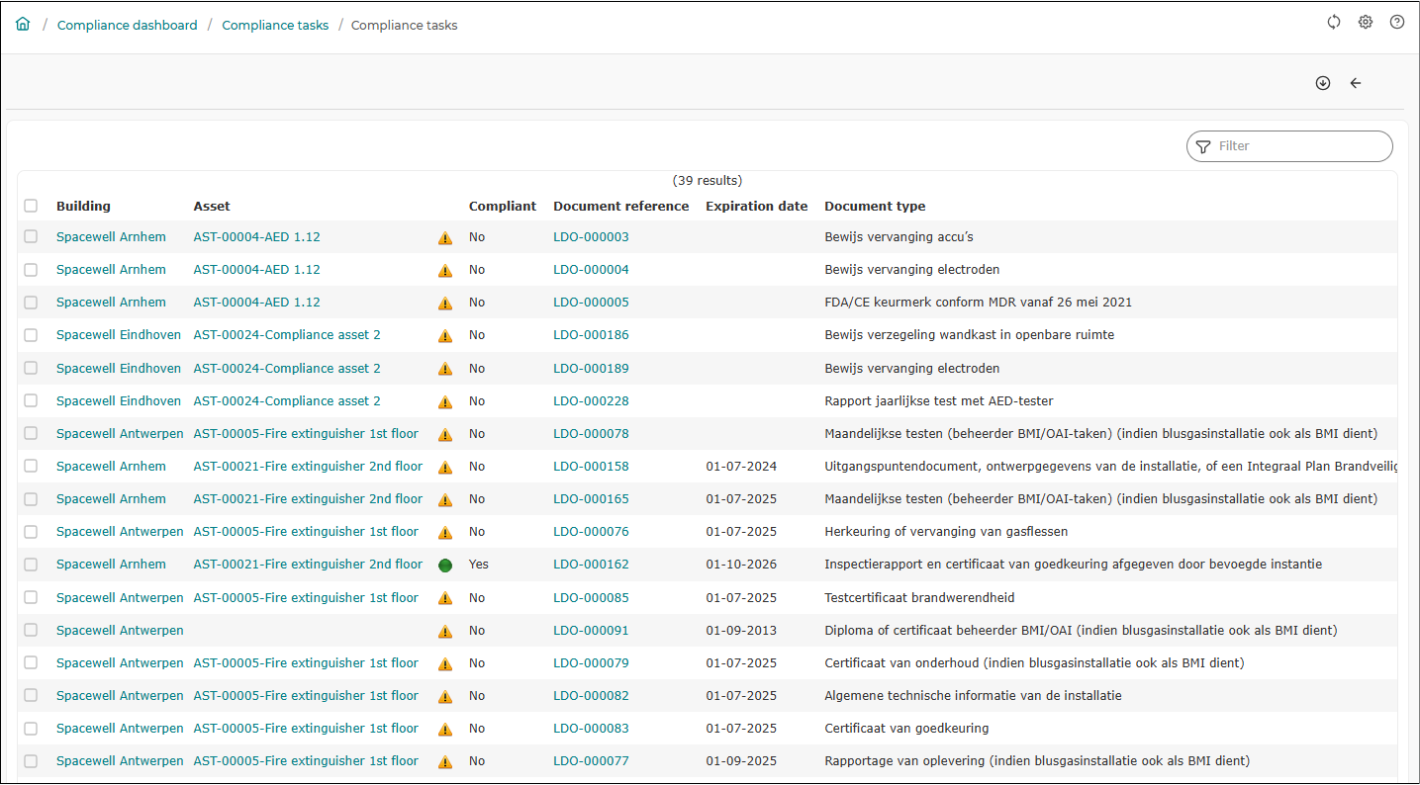Image resolution: width=1420 pixels, height=785 pixels.
Task: Check the row with LDO-000189
Action: pyautogui.click(x=31, y=368)
